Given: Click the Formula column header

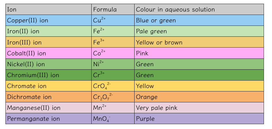Looking at the screenshot, I should coord(113,9).
